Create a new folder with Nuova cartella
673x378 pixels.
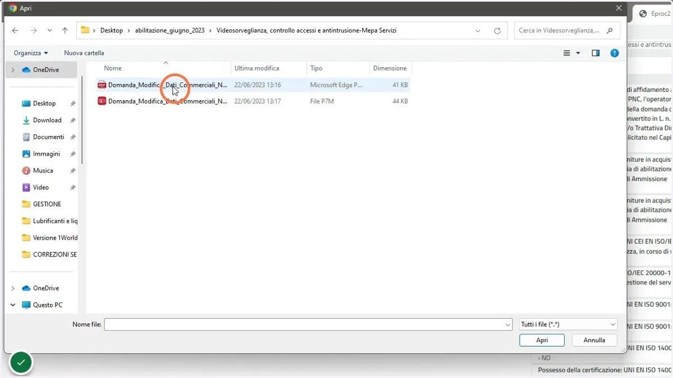coord(84,53)
